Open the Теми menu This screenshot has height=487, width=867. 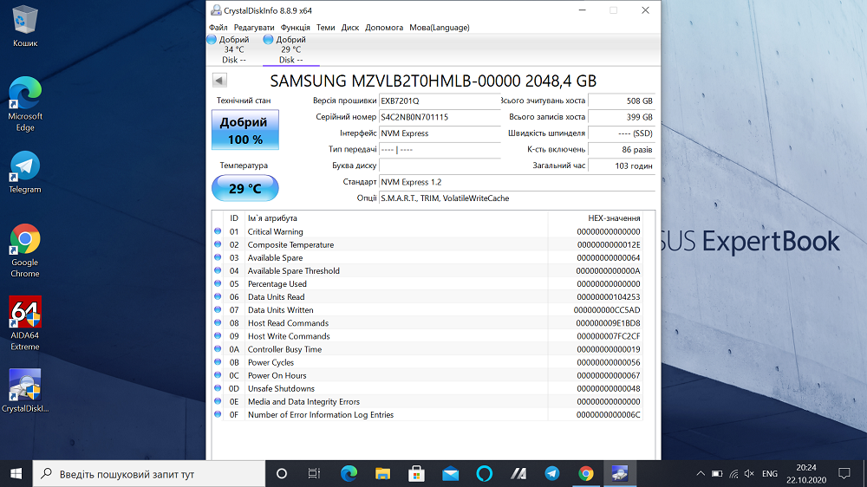[x=326, y=27]
